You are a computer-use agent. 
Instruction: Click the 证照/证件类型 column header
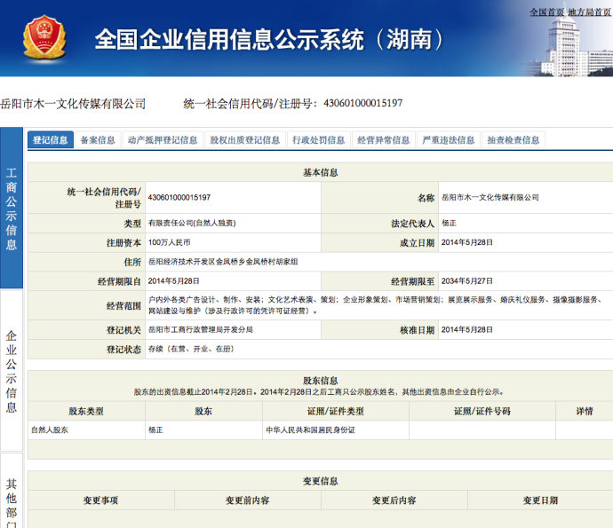(x=336, y=411)
